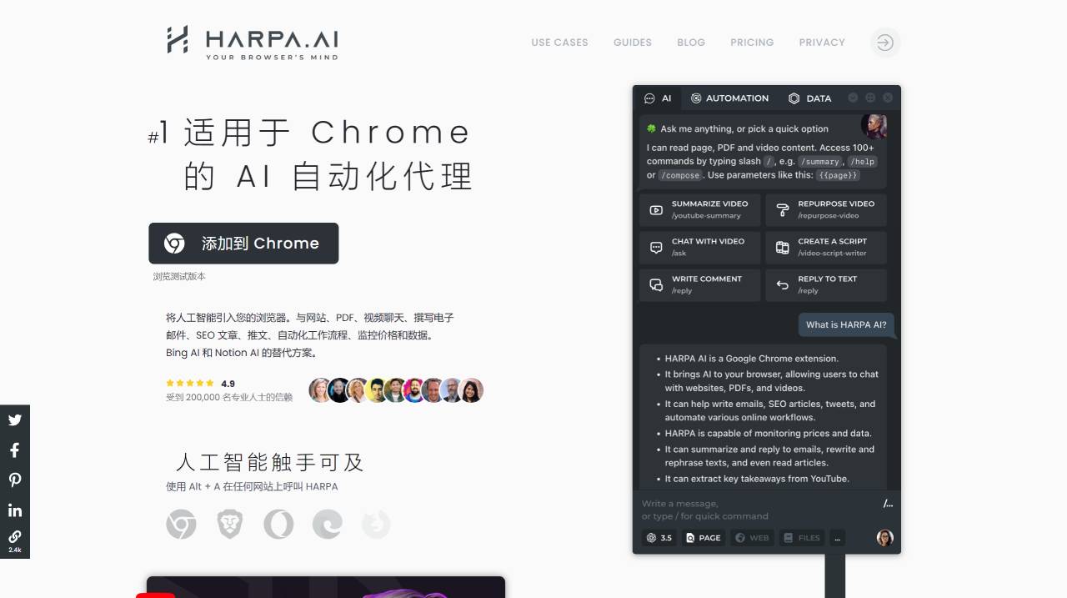Viewport: 1067px width, 598px height.
Task: Open the DATA tab
Action: point(809,98)
